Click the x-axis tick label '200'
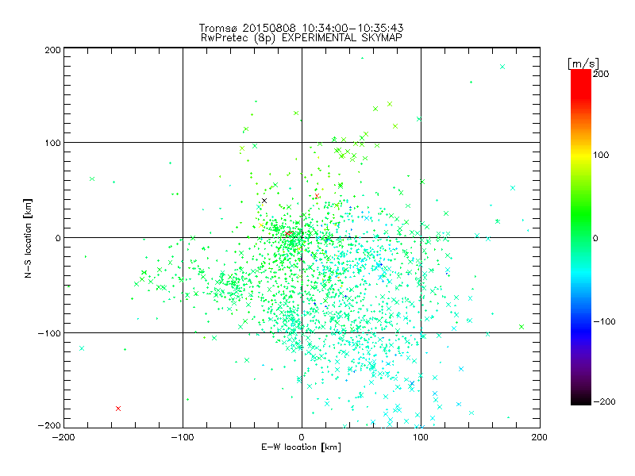 pos(540,437)
